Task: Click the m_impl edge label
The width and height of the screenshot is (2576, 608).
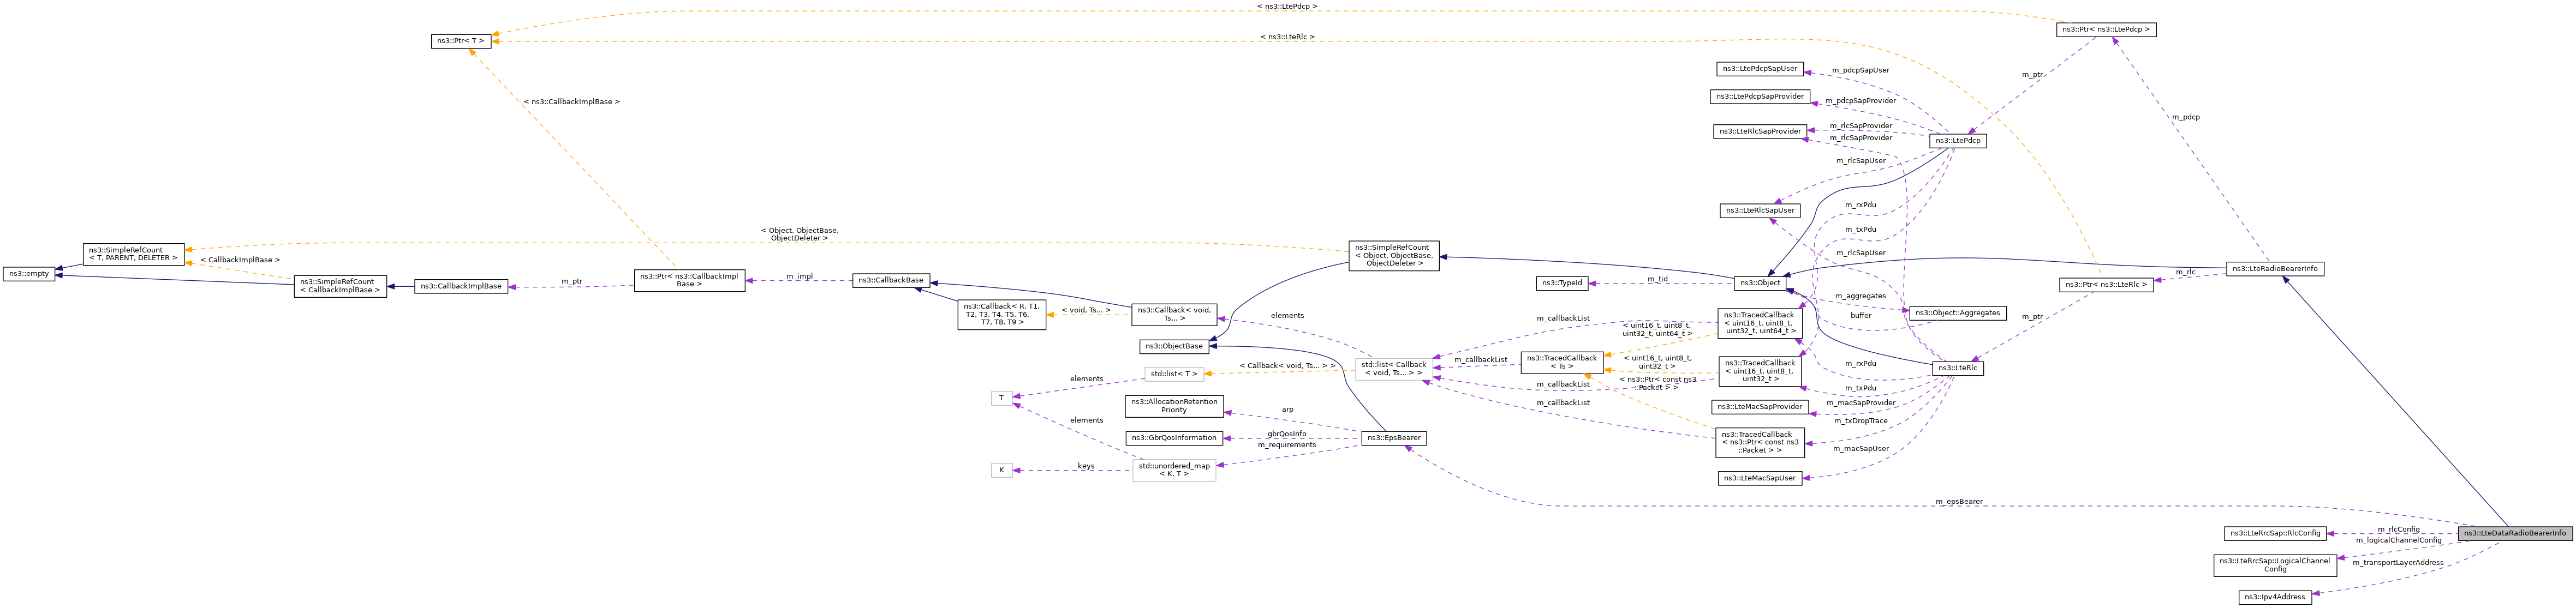Action: (x=799, y=276)
